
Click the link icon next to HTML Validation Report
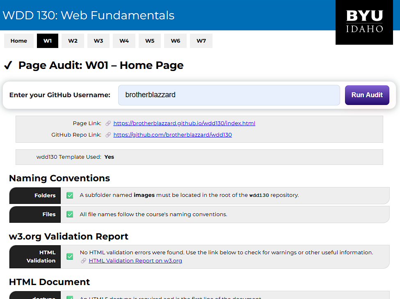(84, 261)
